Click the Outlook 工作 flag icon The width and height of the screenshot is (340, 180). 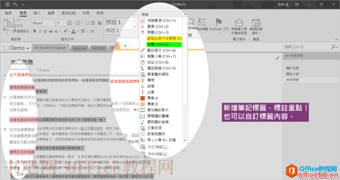pos(219,22)
